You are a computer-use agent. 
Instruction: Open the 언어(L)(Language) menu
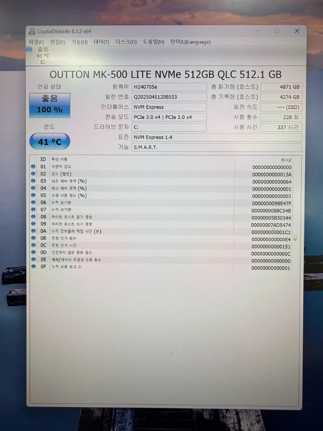tap(190, 42)
